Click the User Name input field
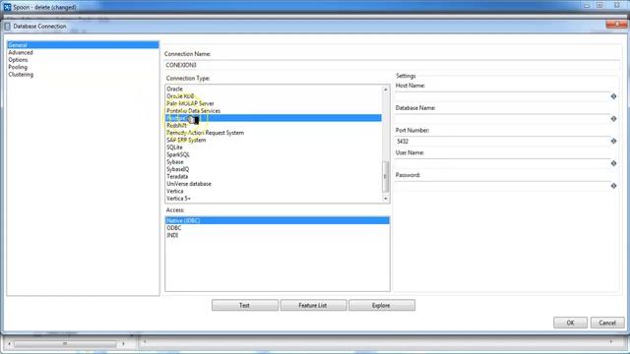Viewport: 630px width, 354px height. click(x=502, y=163)
